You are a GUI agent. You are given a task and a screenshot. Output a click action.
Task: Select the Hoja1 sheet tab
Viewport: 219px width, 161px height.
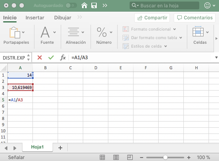coord(38,147)
